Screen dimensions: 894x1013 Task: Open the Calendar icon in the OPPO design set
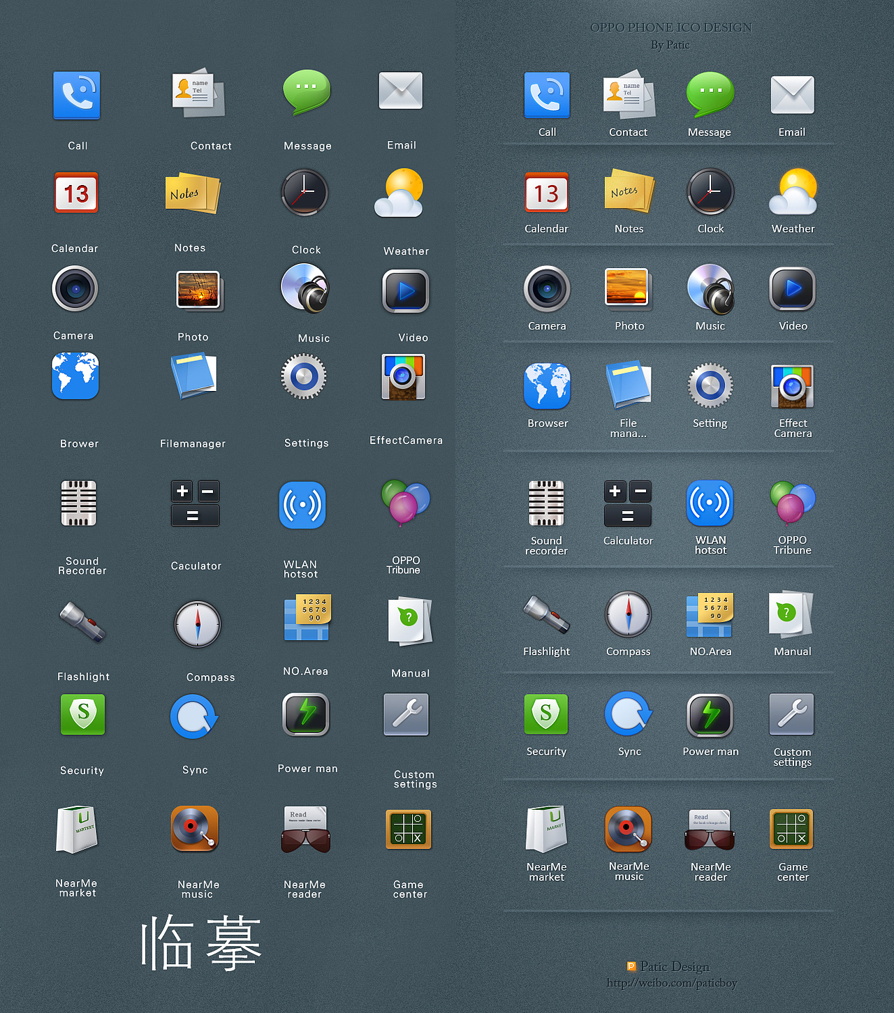(547, 192)
